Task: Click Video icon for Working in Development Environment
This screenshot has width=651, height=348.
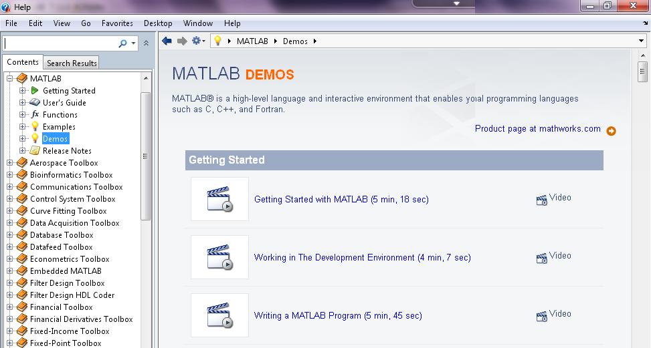Action: click(x=541, y=258)
